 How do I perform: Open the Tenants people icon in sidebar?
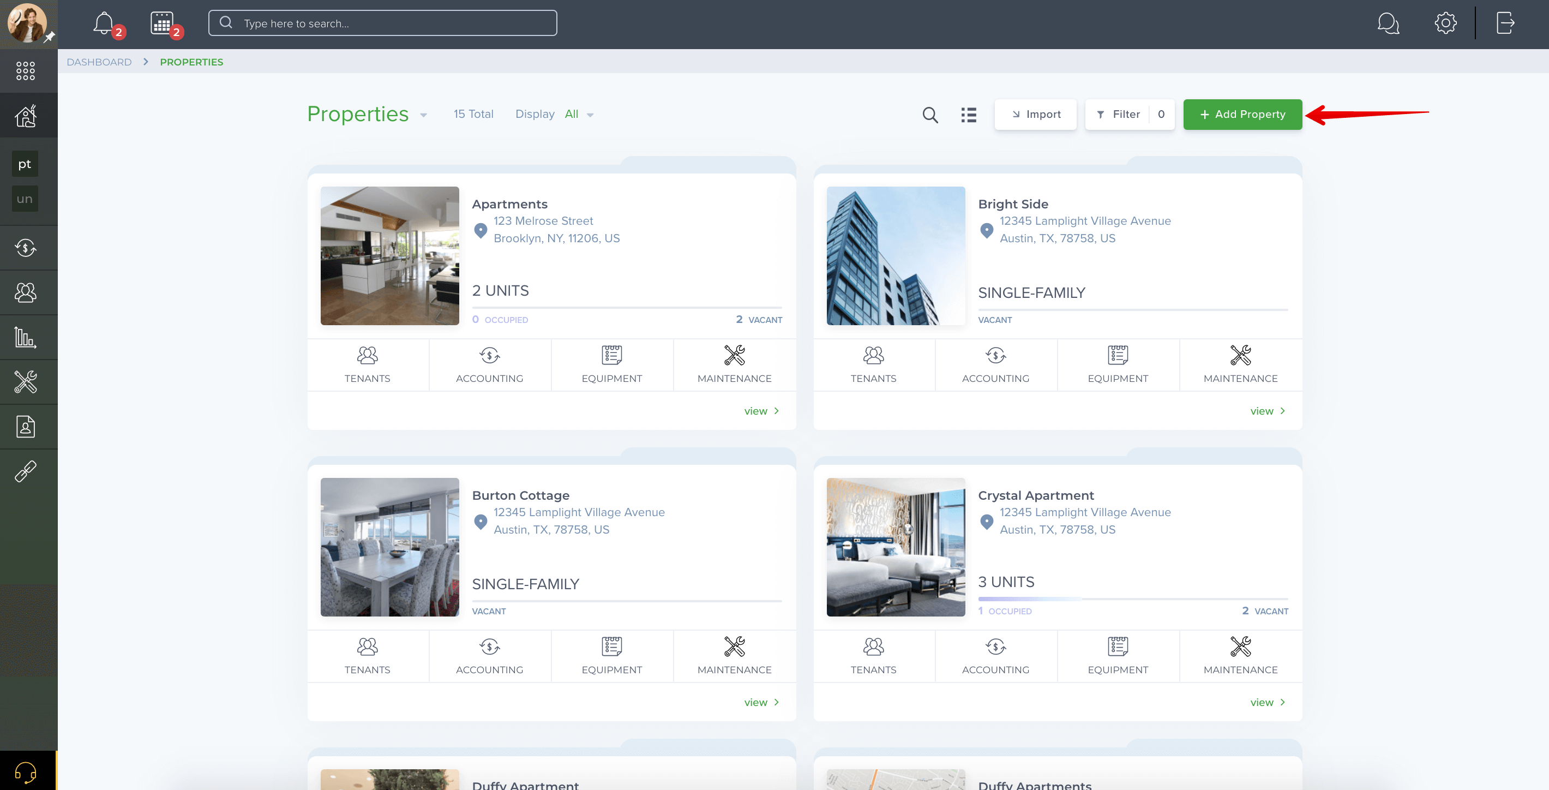[x=25, y=292]
